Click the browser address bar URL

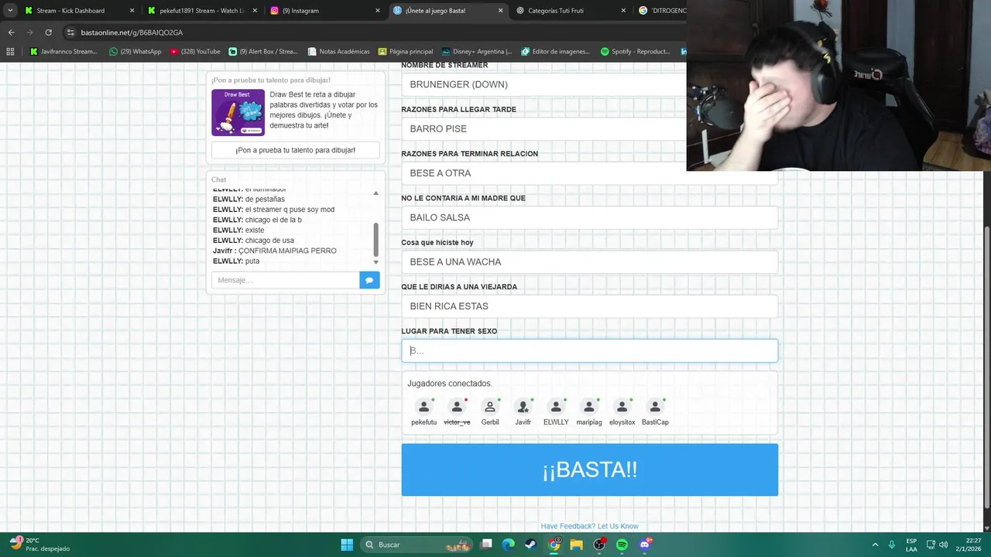(x=132, y=32)
